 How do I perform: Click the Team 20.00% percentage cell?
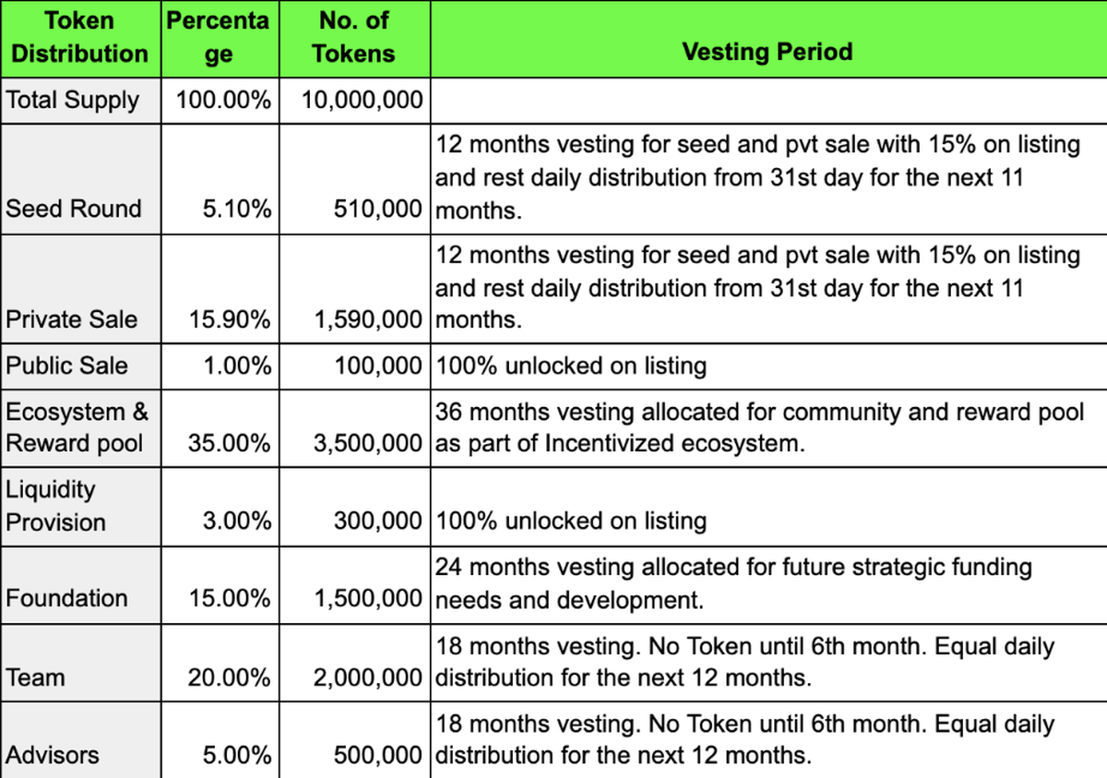229,677
